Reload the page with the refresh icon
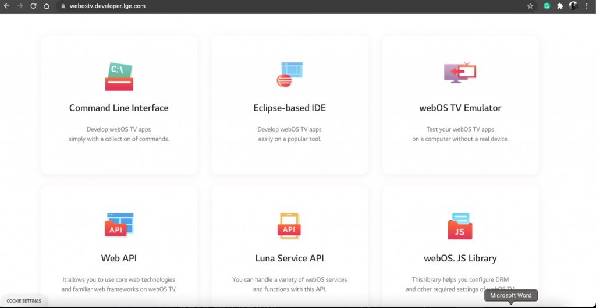This screenshot has width=596, height=308. coord(33,6)
